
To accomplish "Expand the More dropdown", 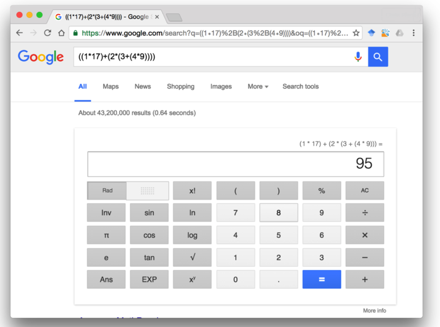I will 258,86.
